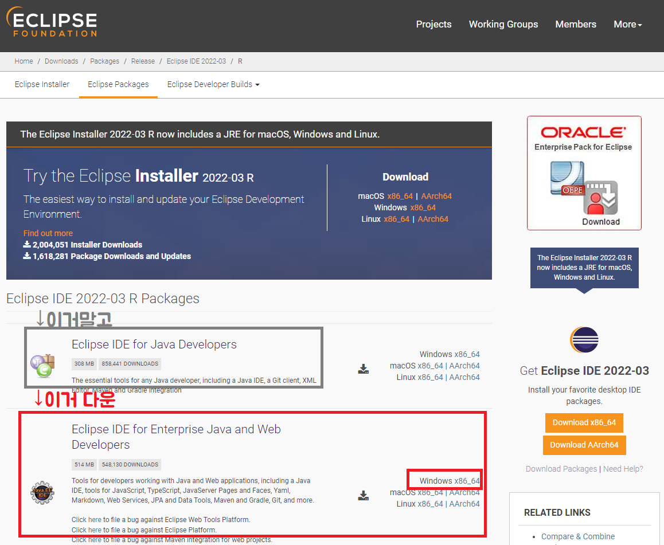Open Eclipse IDE for Java Developers title
664x545 pixels.
click(x=154, y=344)
